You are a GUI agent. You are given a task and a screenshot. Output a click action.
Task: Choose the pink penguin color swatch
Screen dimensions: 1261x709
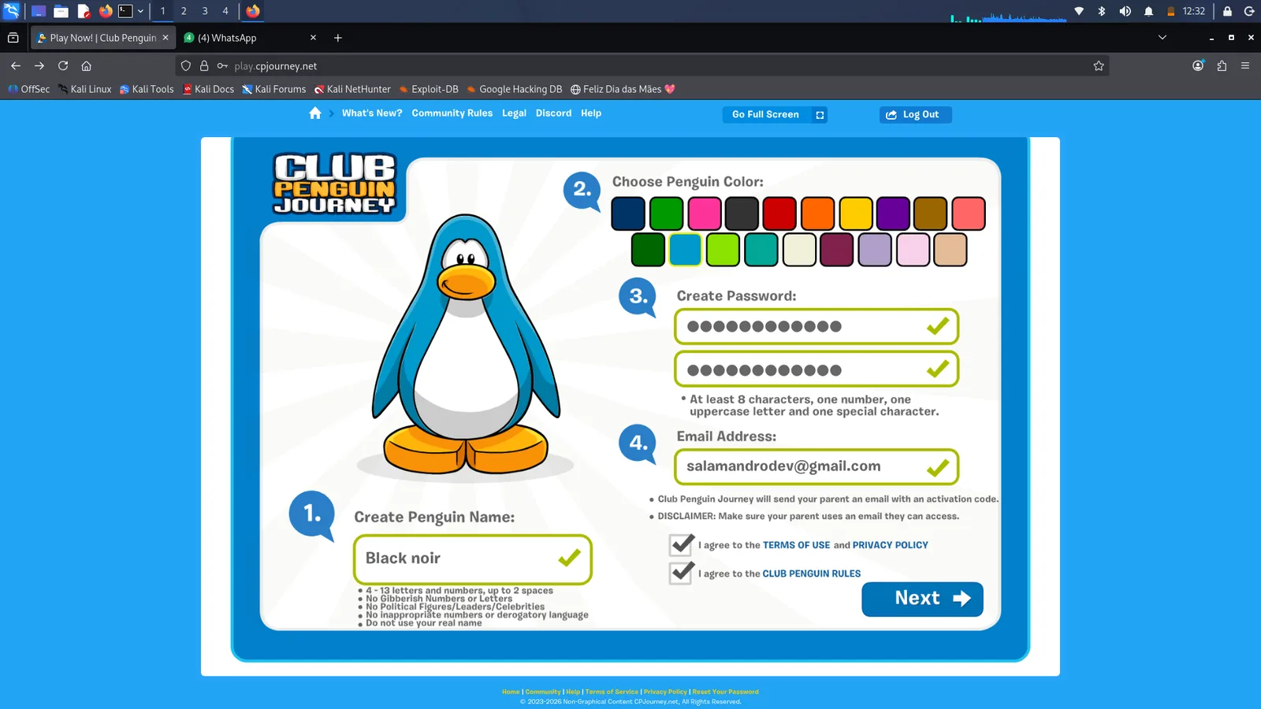click(704, 213)
